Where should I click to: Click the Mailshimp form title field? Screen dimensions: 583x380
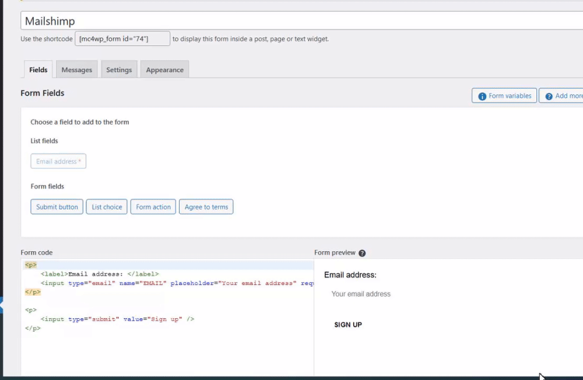[x=301, y=21]
